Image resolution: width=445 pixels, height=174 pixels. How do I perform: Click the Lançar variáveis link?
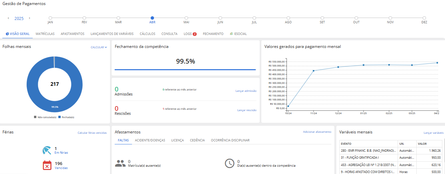click(x=433, y=133)
